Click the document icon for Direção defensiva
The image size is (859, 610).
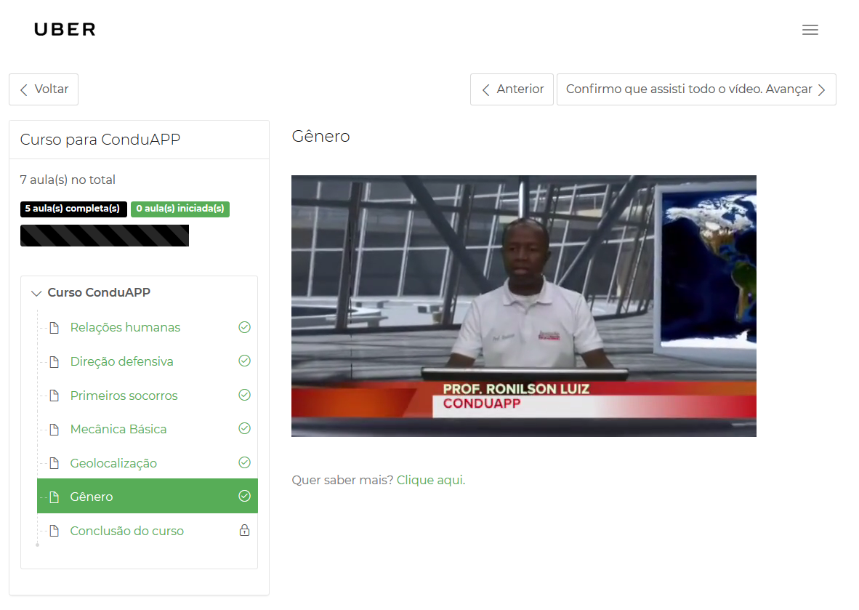pyautogui.click(x=55, y=362)
